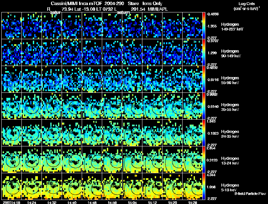Click the color scale beside Hydrogen 13-24 keV
This screenshot has height=204, width=268.
tap(204, 160)
